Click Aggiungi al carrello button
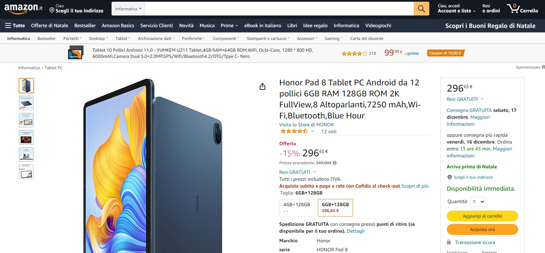The image size is (545, 253). pyautogui.click(x=482, y=216)
